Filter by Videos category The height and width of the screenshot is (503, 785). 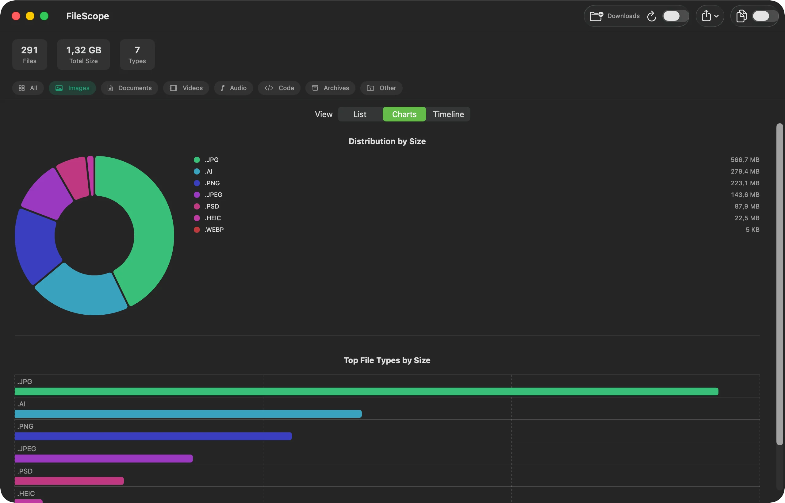(186, 88)
